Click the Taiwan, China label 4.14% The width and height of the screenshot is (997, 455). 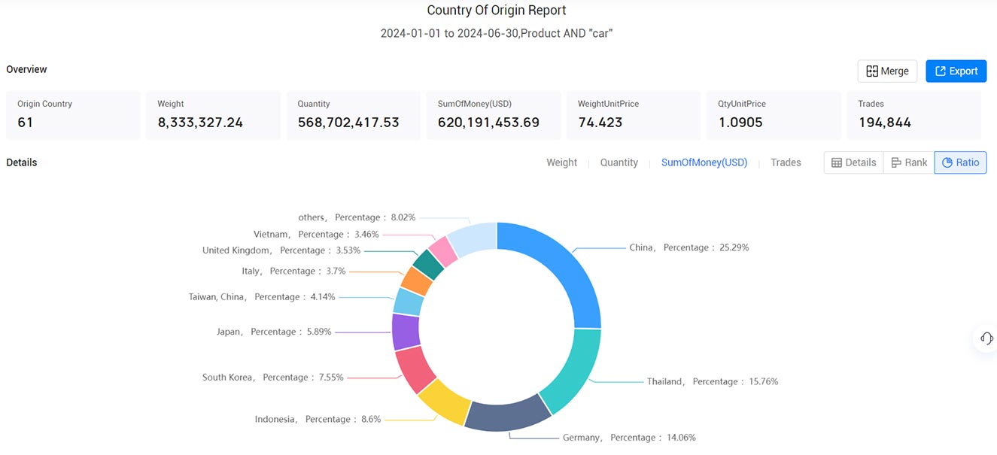click(x=262, y=296)
